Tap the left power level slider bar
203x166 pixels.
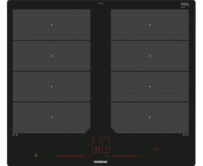pos(72,156)
